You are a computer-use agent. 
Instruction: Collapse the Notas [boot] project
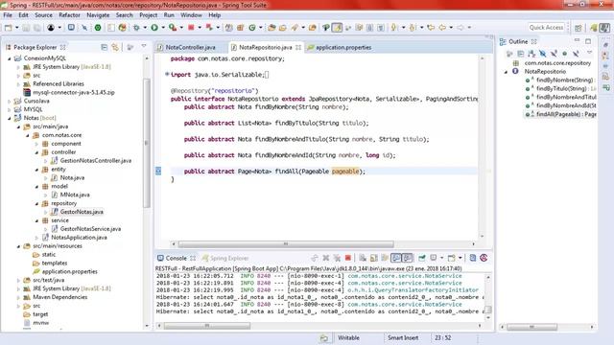(x=10, y=118)
